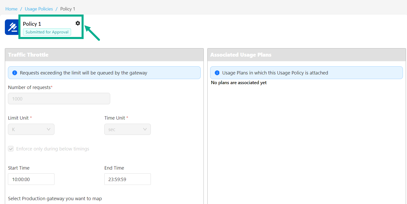407x204 pixels.
Task: Open the gear settings icon beside Policy 1
Action: pyautogui.click(x=78, y=23)
